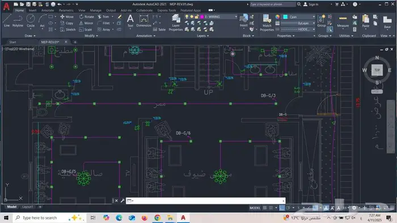
Task: Activate the Mirror command
Action: pyautogui.click(x=86, y=23)
